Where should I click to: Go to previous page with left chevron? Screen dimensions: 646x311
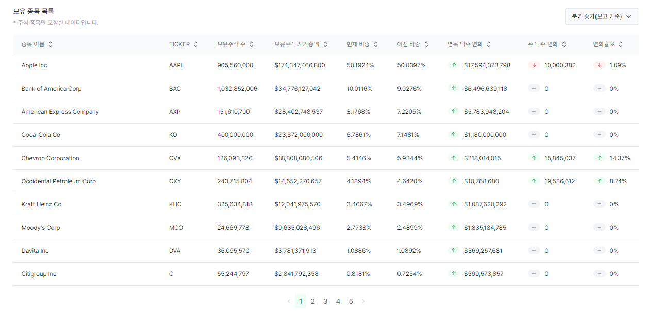[x=288, y=301]
